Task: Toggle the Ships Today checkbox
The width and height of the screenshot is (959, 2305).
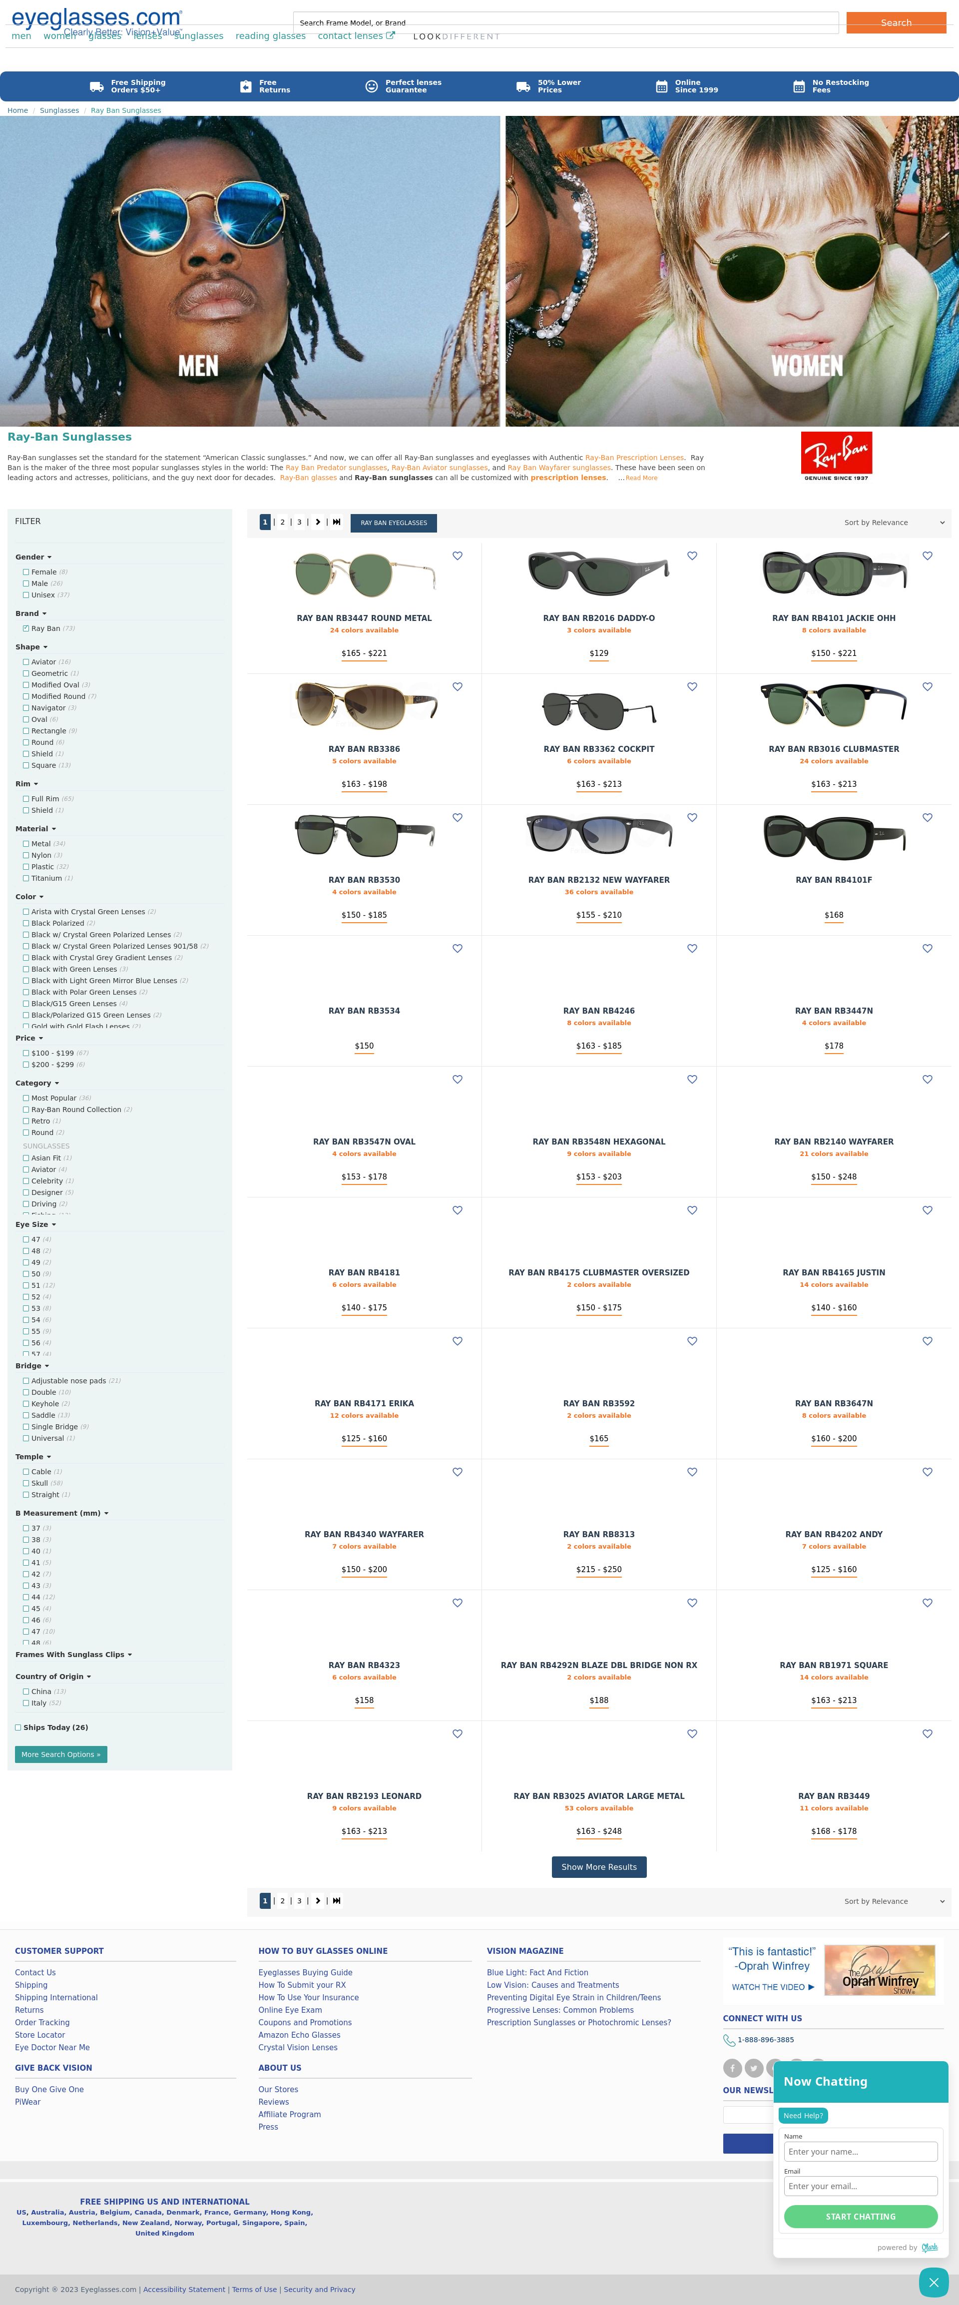Action: point(18,1728)
